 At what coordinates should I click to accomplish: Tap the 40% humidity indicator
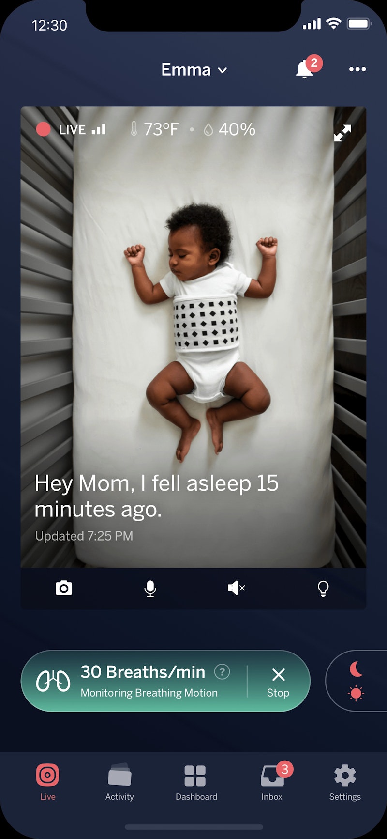coord(229,129)
